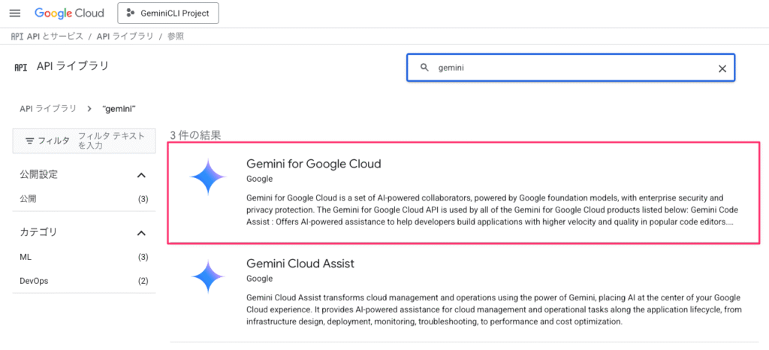Focus the gemini search field
Image resolution: width=769 pixels, height=350 pixels.
pos(571,68)
